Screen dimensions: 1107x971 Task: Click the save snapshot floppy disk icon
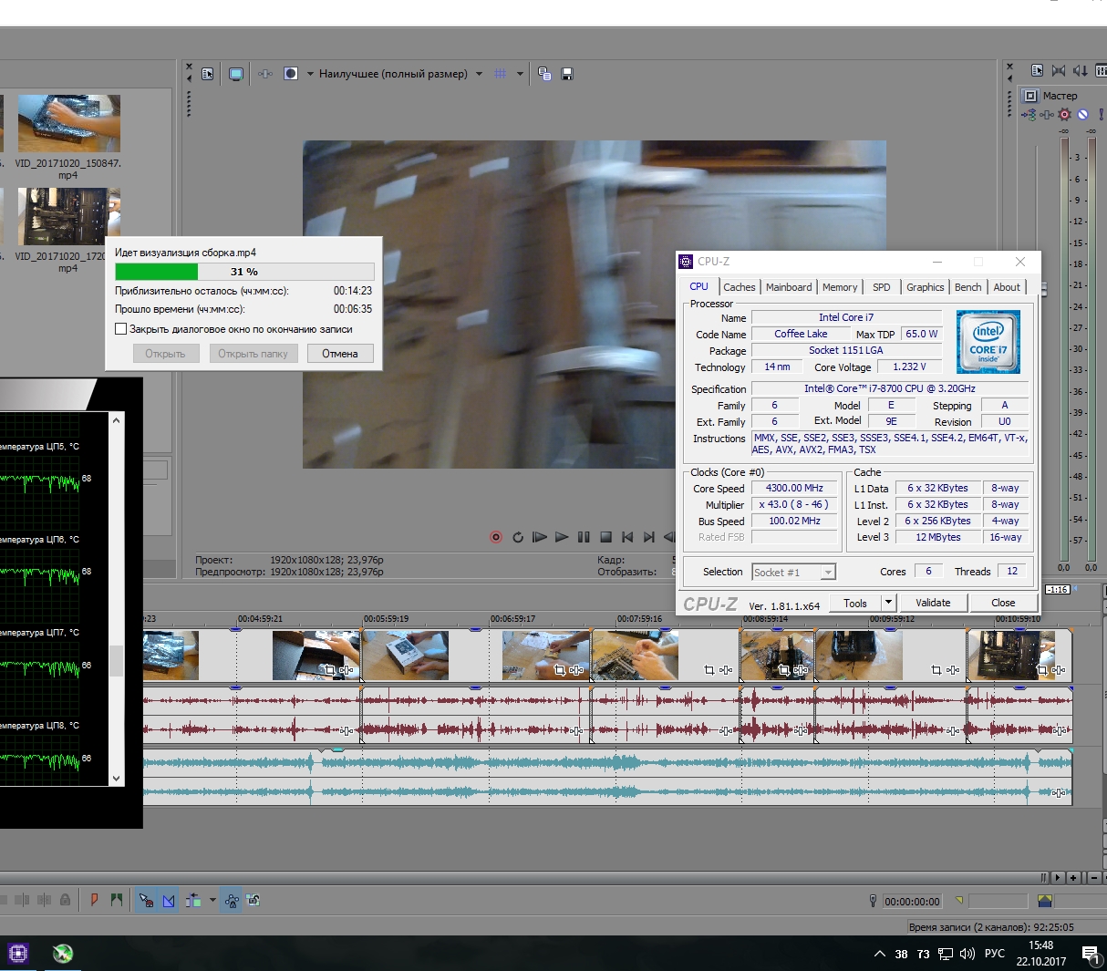coord(567,74)
